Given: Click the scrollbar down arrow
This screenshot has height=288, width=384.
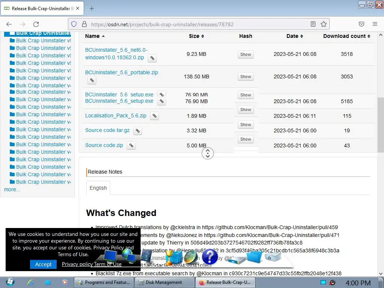Looking at the screenshot, I should [381, 274].
